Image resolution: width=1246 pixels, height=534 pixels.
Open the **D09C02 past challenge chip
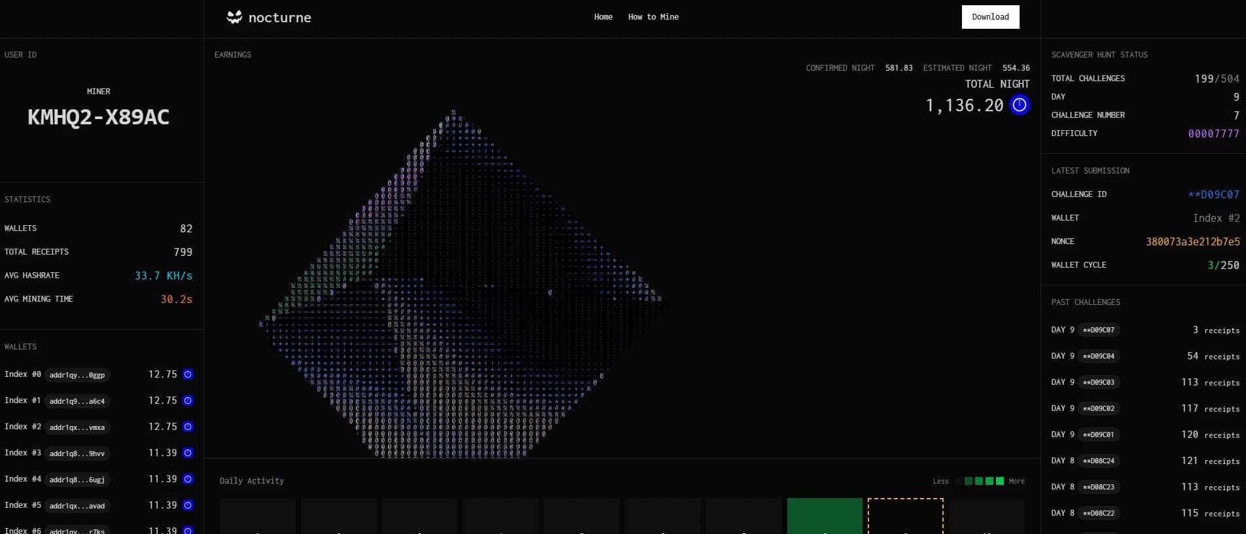coord(1099,408)
